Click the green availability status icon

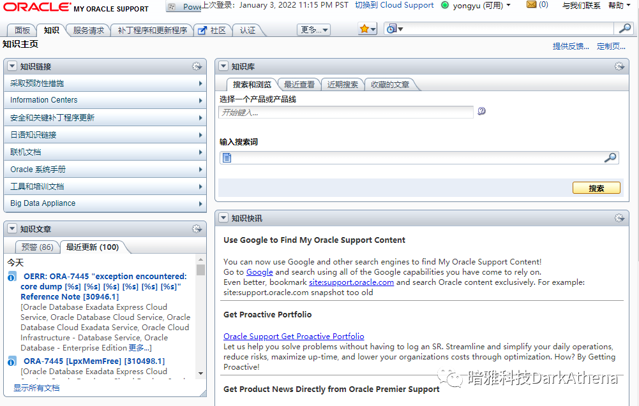coord(445,5)
